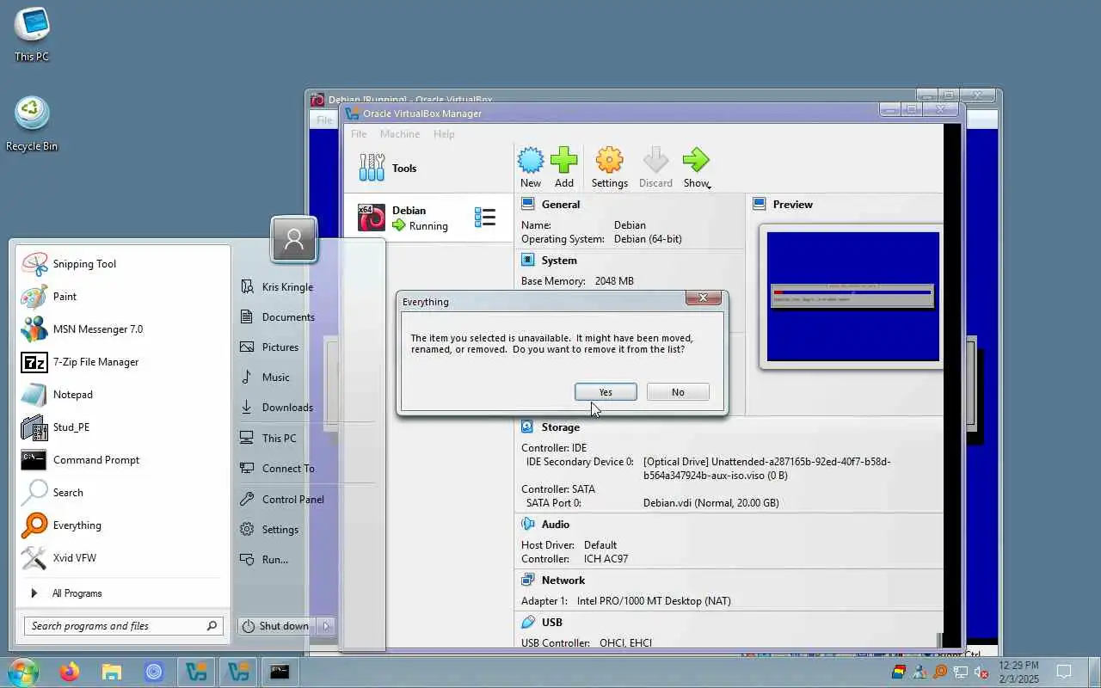Click the Windows Start orb

pos(22,672)
